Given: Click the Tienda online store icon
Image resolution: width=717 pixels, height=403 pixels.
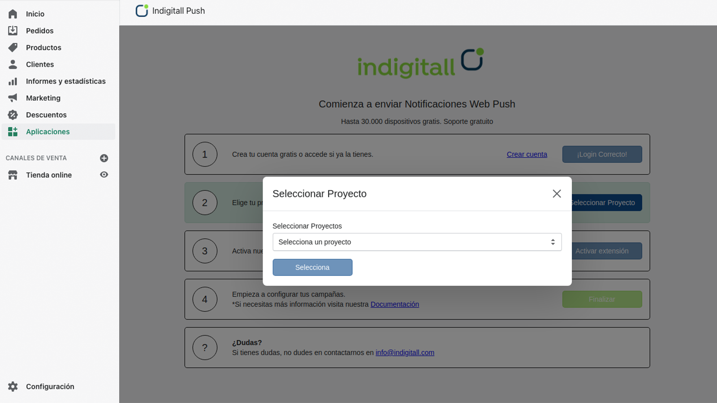Looking at the screenshot, I should pos(13,175).
